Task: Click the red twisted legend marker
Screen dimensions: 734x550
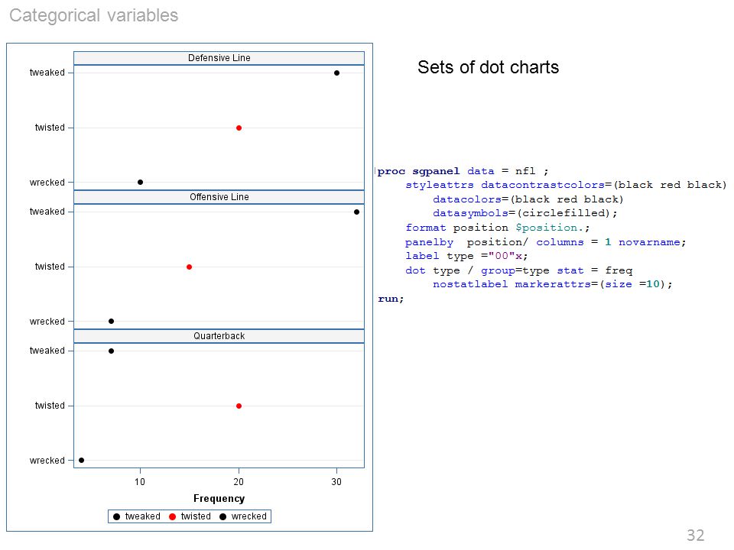Action: click(x=172, y=516)
